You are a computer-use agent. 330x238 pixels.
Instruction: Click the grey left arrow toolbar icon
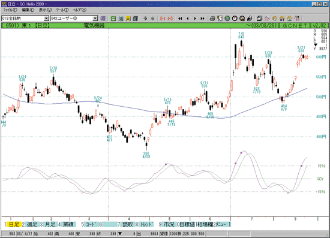point(145,19)
